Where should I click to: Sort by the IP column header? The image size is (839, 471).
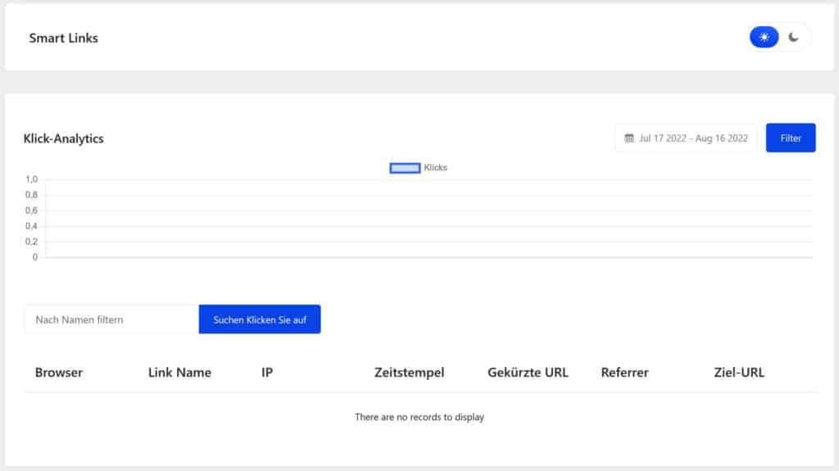click(267, 373)
